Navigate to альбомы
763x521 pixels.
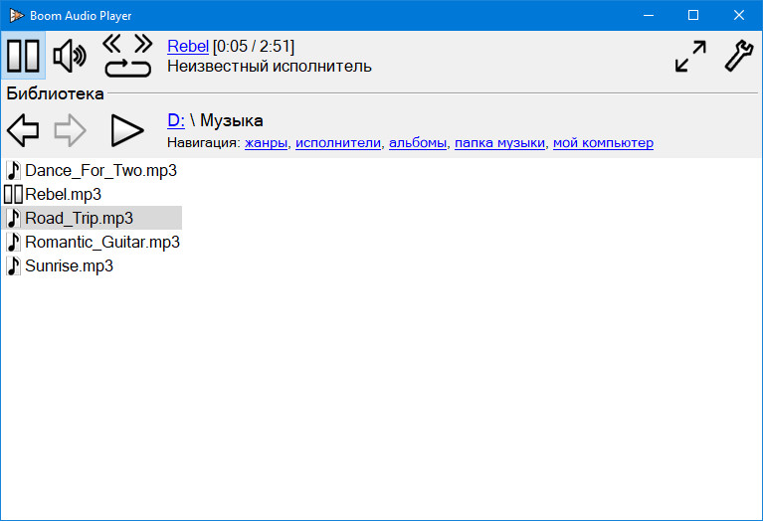(418, 143)
